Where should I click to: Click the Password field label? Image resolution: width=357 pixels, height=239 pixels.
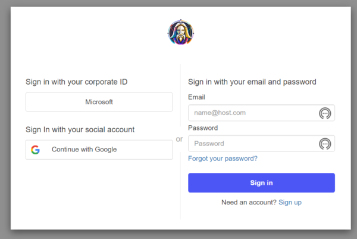point(203,128)
